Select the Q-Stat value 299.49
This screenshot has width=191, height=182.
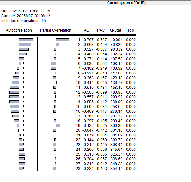pyautogui.click(x=116, y=121)
